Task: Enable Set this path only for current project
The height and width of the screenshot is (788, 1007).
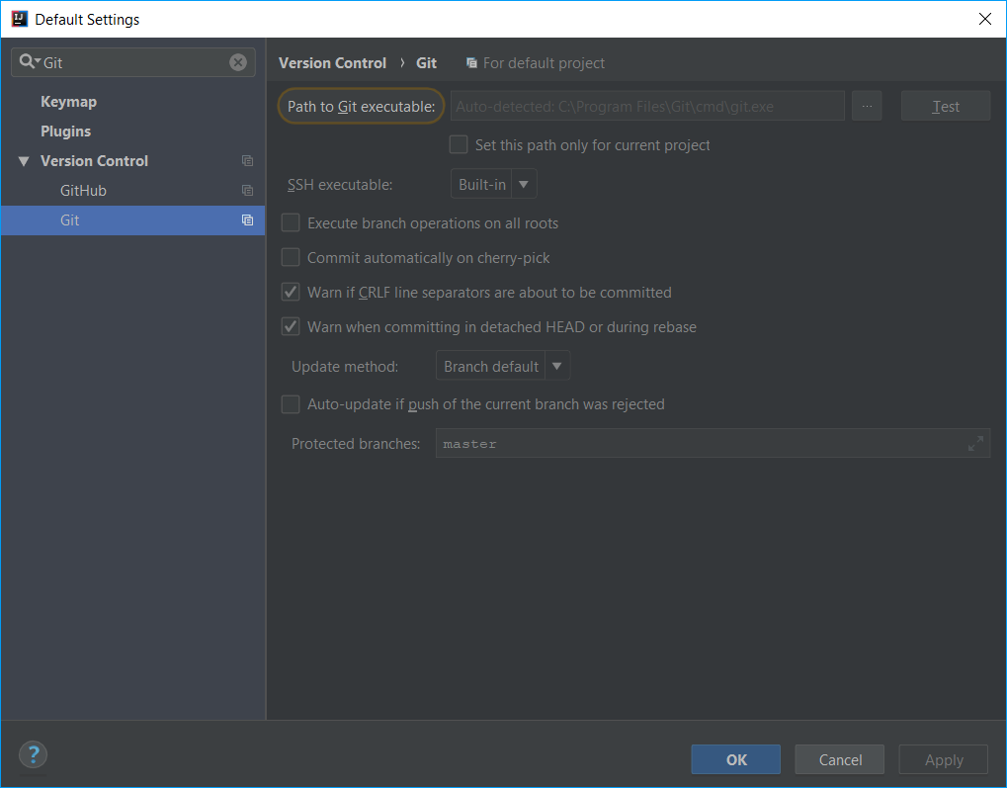Action: [459, 145]
